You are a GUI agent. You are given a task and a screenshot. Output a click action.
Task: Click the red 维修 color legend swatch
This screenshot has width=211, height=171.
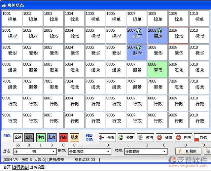63,137
